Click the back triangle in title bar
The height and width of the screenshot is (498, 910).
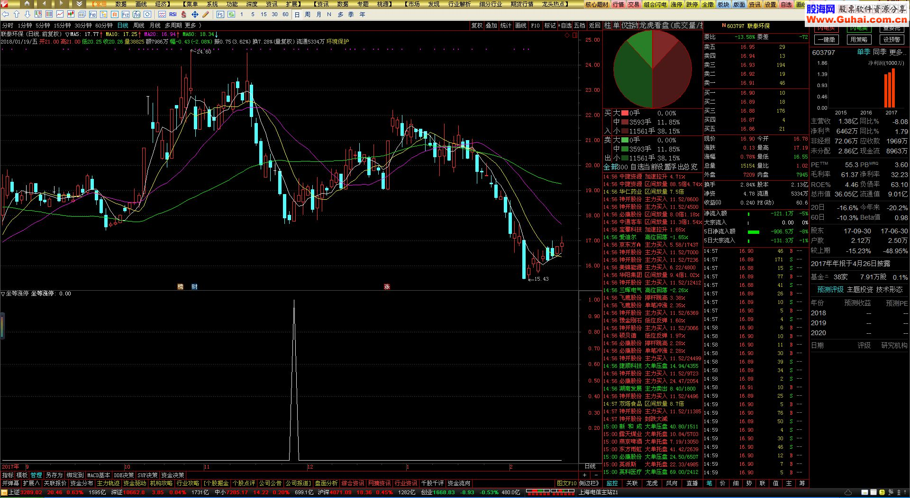(x=44, y=4)
